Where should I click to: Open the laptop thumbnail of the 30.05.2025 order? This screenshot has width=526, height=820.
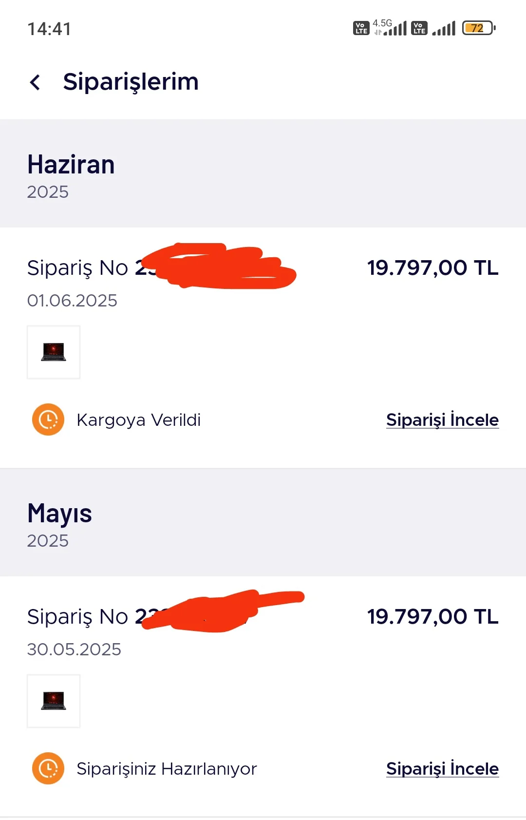pyautogui.click(x=54, y=701)
